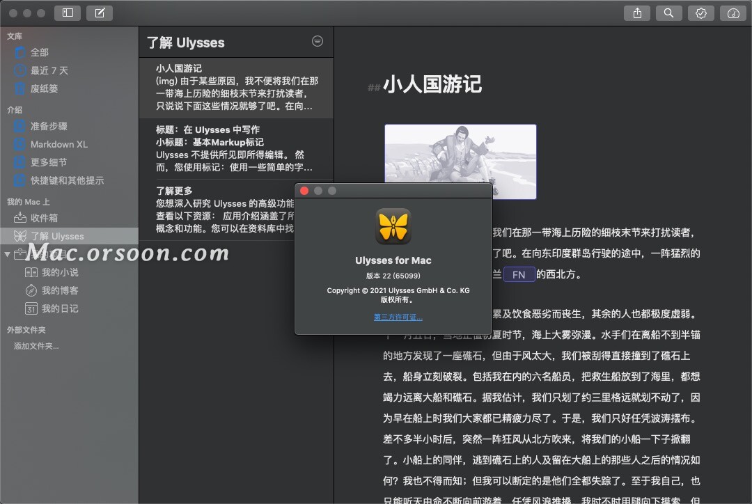Open sheet list filter options icon
The image size is (752, 504).
click(318, 41)
